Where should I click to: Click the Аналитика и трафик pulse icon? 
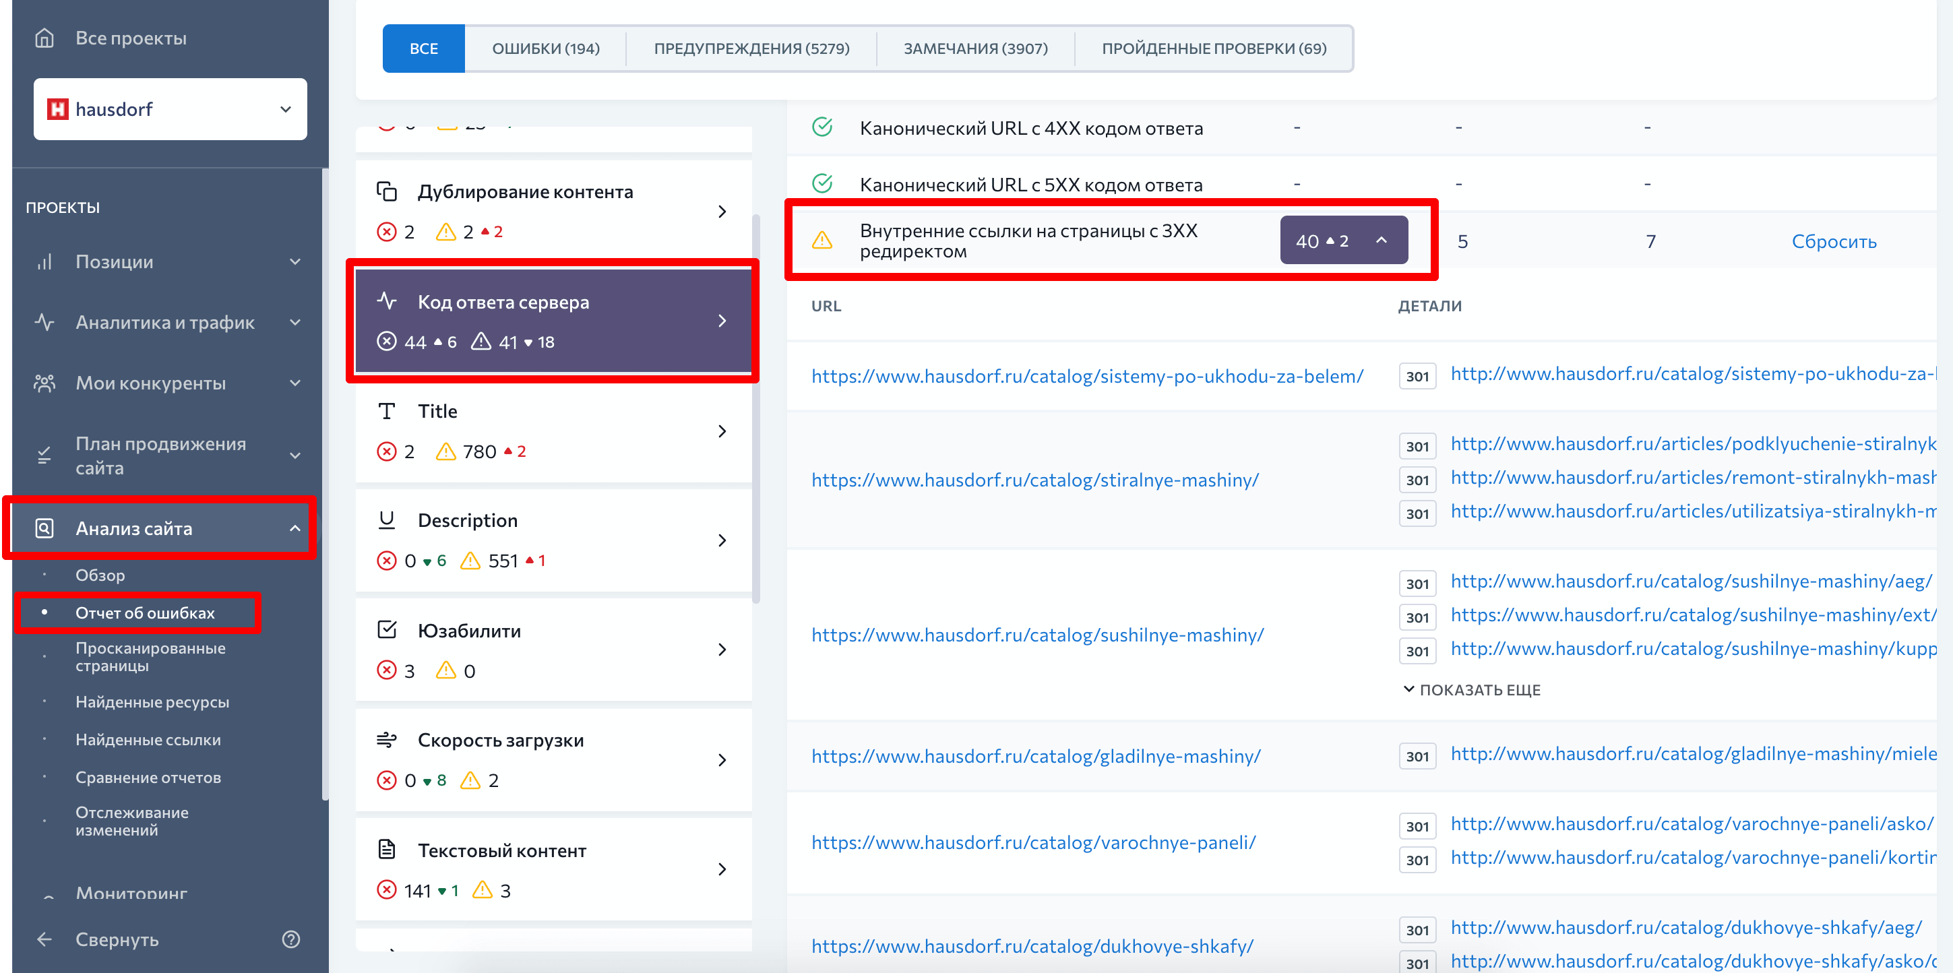click(44, 322)
